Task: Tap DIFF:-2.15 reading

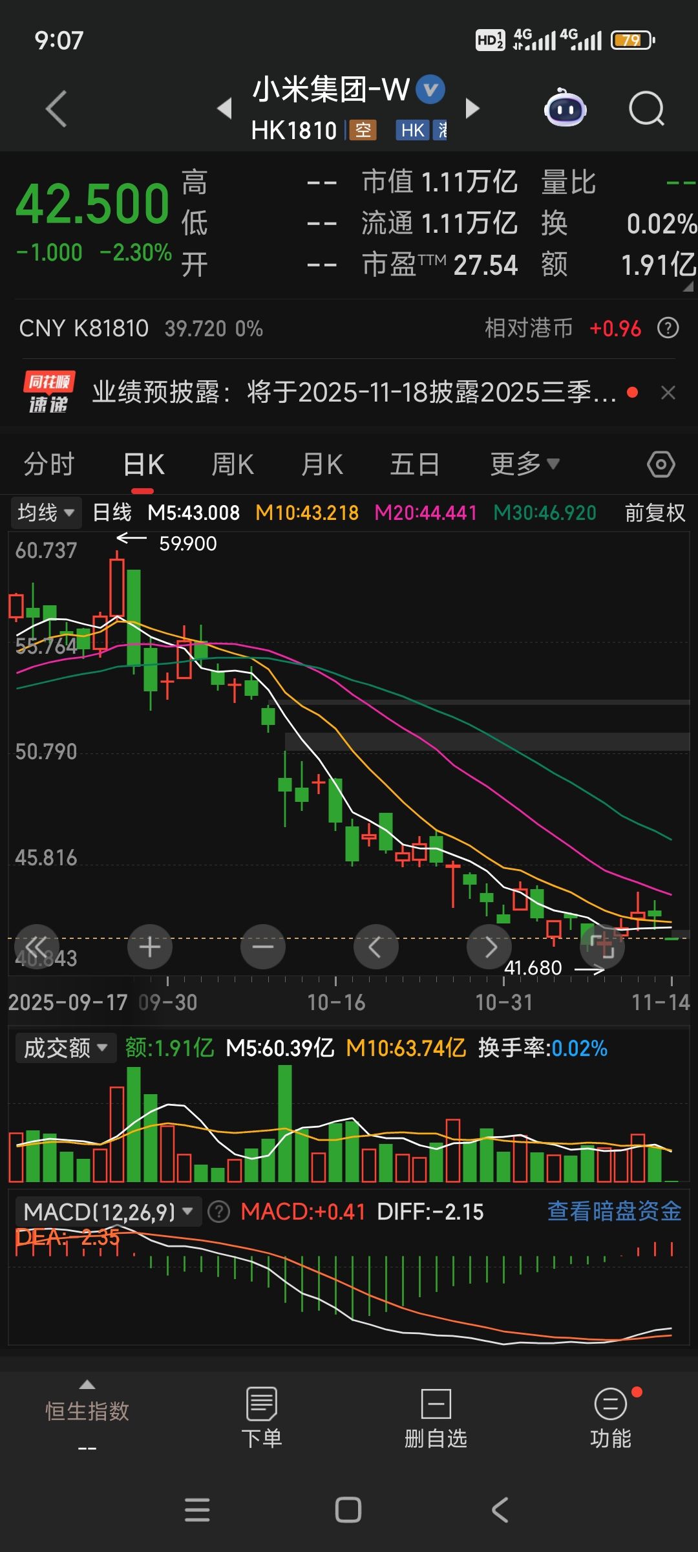Action: pyautogui.click(x=430, y=1212)
